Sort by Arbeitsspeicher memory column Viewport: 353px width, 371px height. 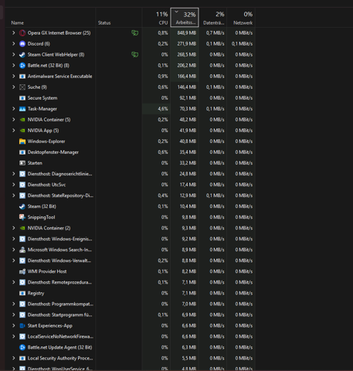coord(185,18)
